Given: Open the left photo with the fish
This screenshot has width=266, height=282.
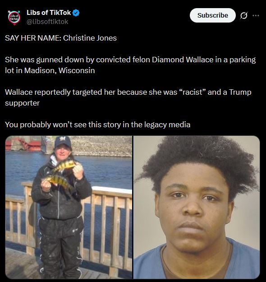Looking at the screenshot, I should (x=69, y=207).
